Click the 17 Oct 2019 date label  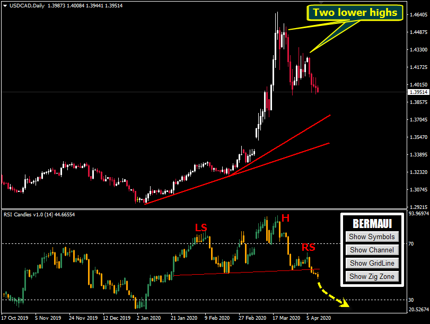click(14, 318)
